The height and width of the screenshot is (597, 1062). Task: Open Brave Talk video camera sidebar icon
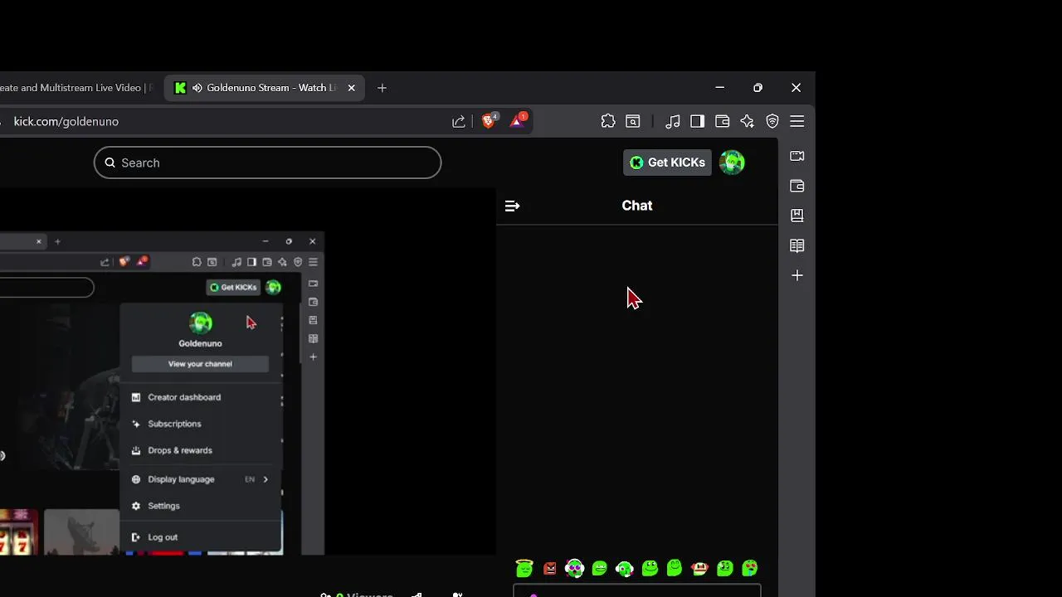[x=797, y=156]
